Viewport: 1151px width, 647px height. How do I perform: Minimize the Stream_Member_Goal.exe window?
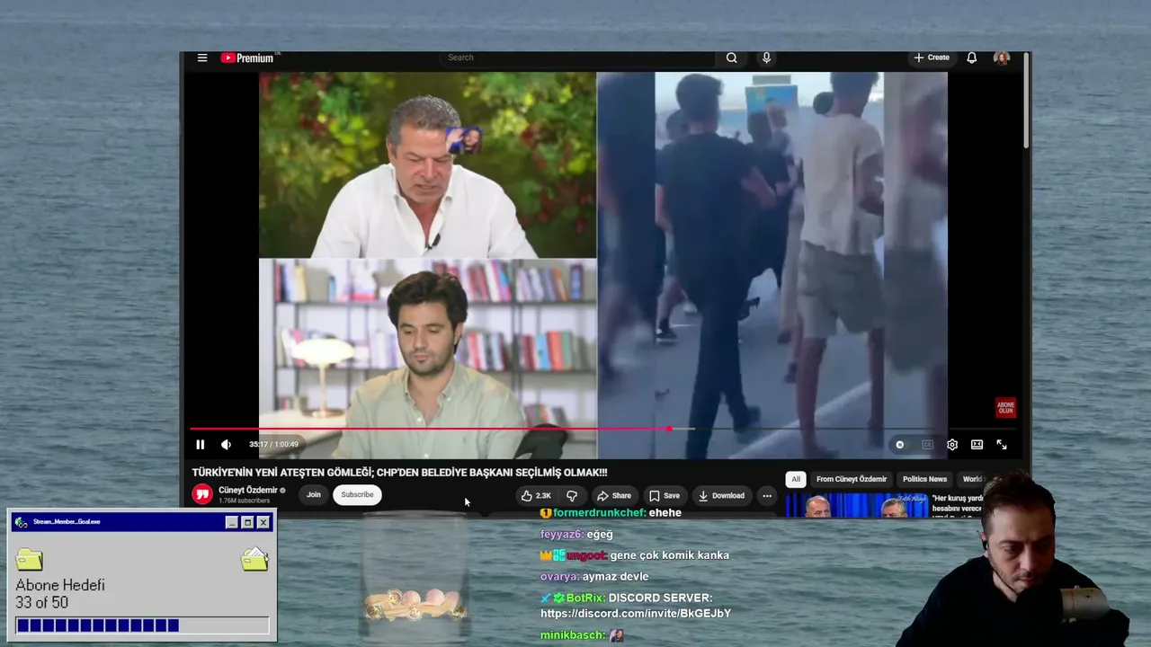(x=232, y=522)
